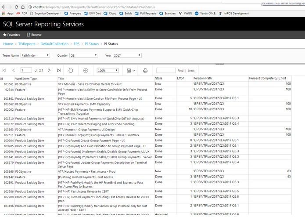Go to Home in the breadcrumb
Viewport: 305px width, 217px height.
tap(8, 44)
